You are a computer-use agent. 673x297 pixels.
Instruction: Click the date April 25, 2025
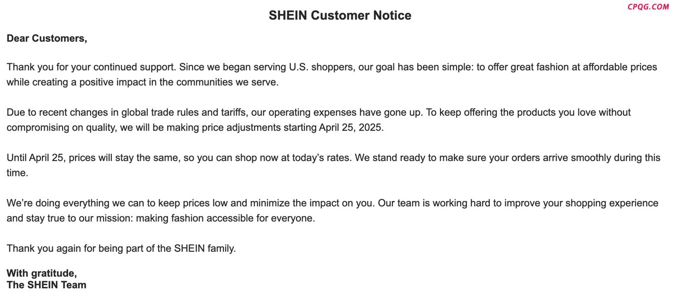pos(351,128)
